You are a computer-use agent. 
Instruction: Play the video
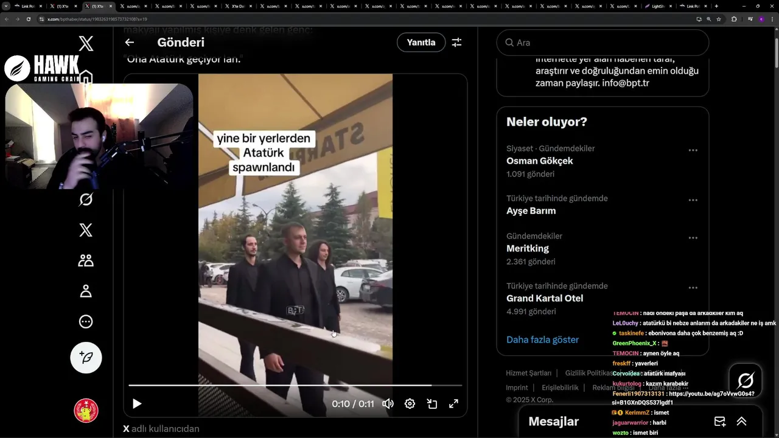137,403
